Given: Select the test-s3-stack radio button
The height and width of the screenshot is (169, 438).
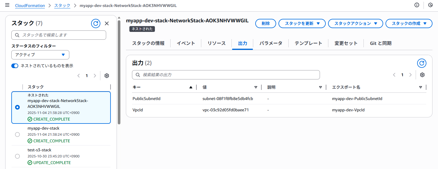Looking at the screenshot, I should point(17,156).
